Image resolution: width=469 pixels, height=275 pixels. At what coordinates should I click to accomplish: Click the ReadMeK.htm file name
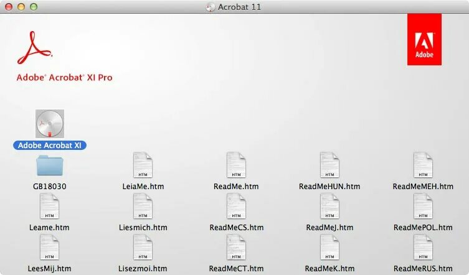point(329,268)
